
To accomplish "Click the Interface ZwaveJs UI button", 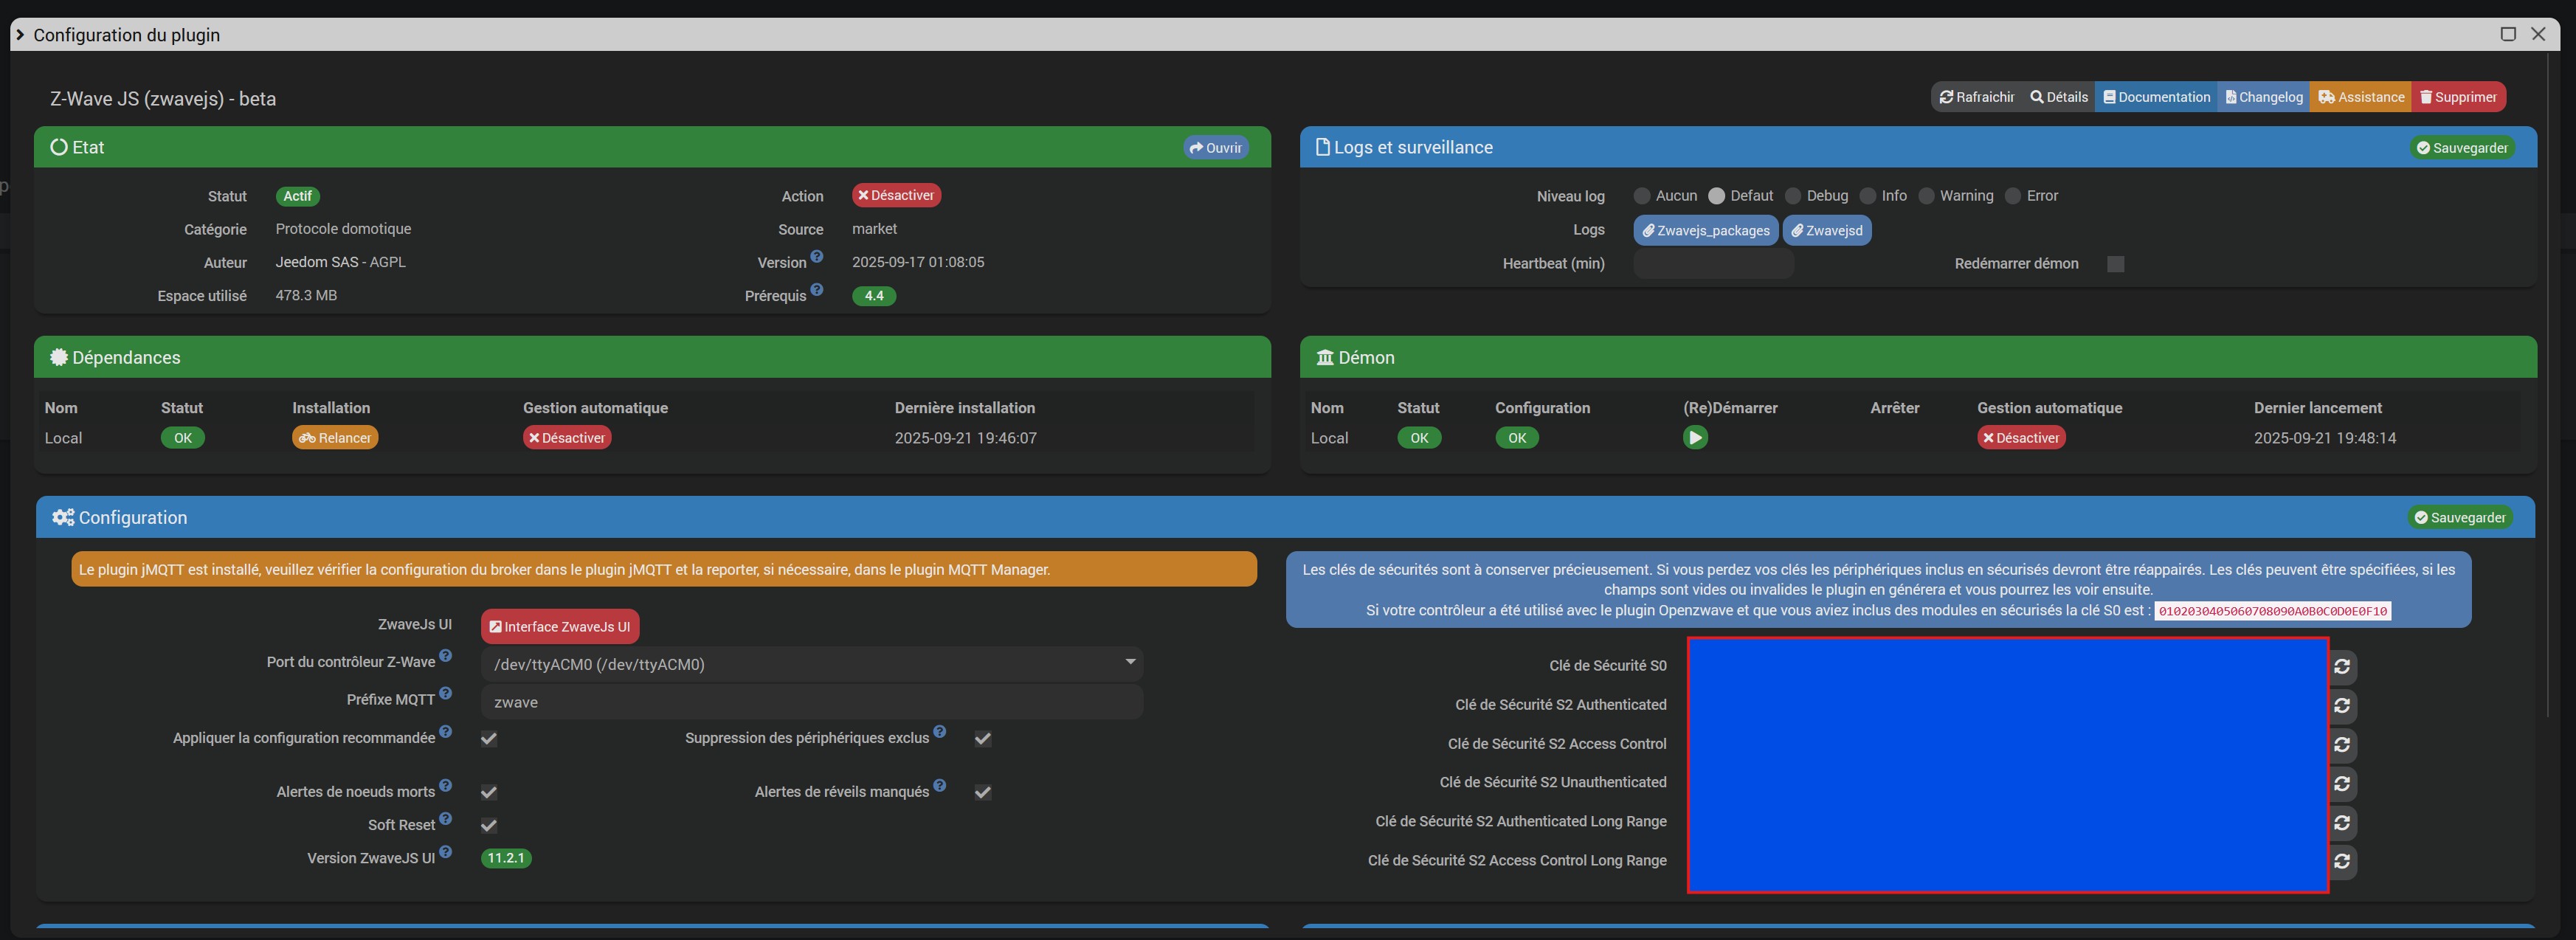I will (560, 627).
